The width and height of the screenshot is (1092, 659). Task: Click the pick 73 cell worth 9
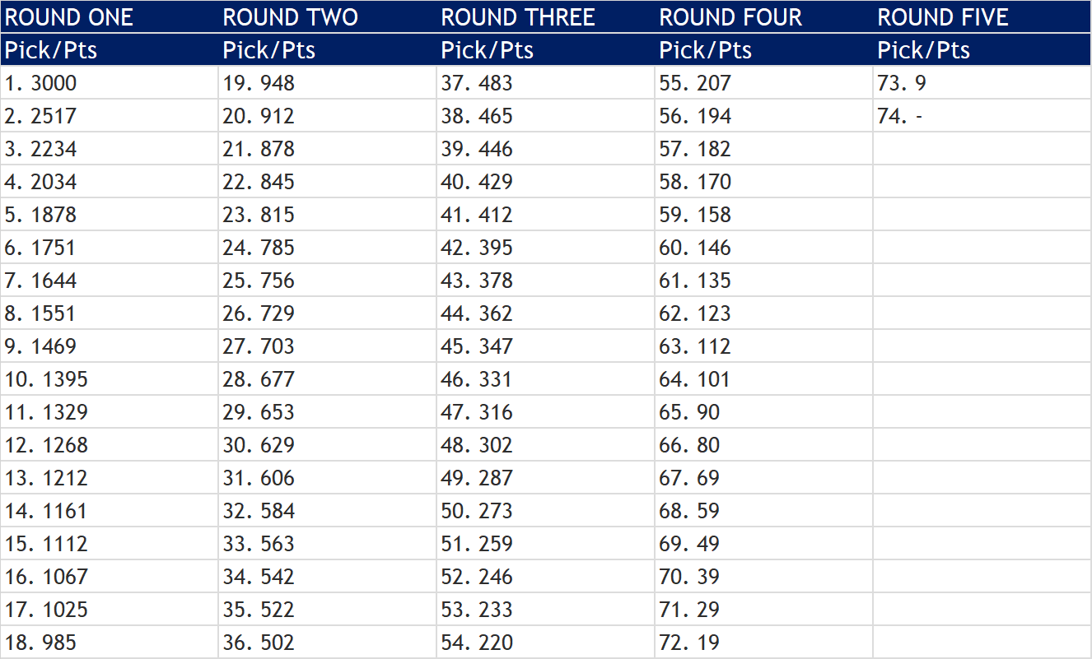point(982,83)
